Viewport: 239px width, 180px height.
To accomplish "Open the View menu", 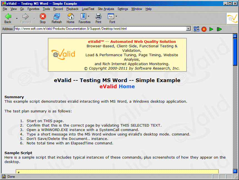I will point(14,9).
